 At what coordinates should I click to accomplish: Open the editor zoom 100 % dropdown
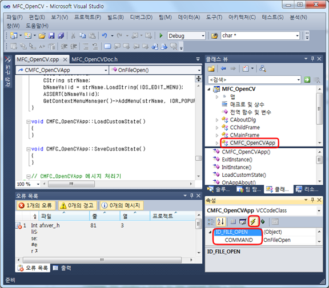[x=38, y=184]
